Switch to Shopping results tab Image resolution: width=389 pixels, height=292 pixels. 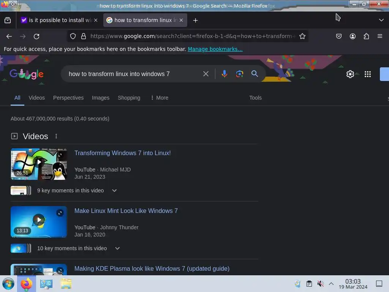coord(129,98)
